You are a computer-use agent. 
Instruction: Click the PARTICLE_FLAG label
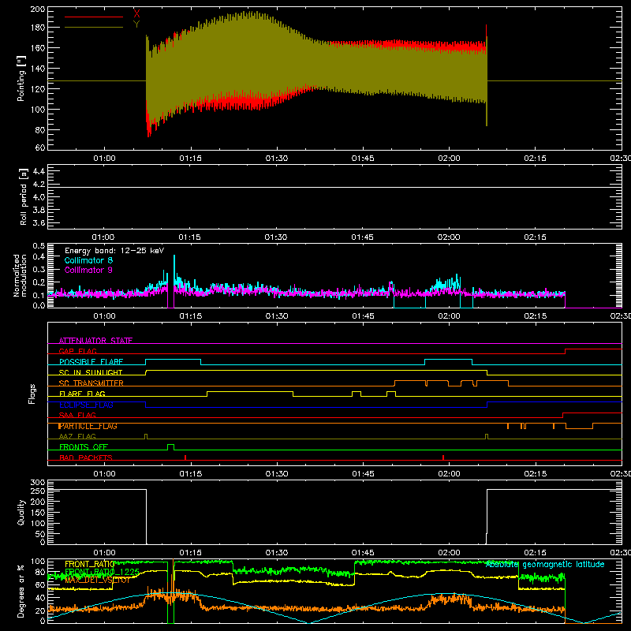point(88,426)
